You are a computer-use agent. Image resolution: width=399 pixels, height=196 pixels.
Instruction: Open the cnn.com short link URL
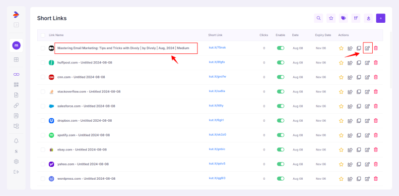(217, 76)
